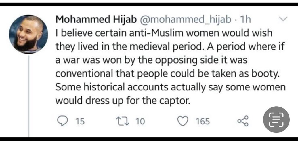Expand the tweet options chevron
Screen dimensions: 298x144
click(x=283, y=19)
